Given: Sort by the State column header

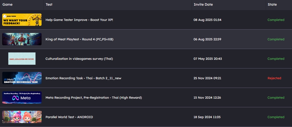Looking at the screenshot, I should pos(272,5).
